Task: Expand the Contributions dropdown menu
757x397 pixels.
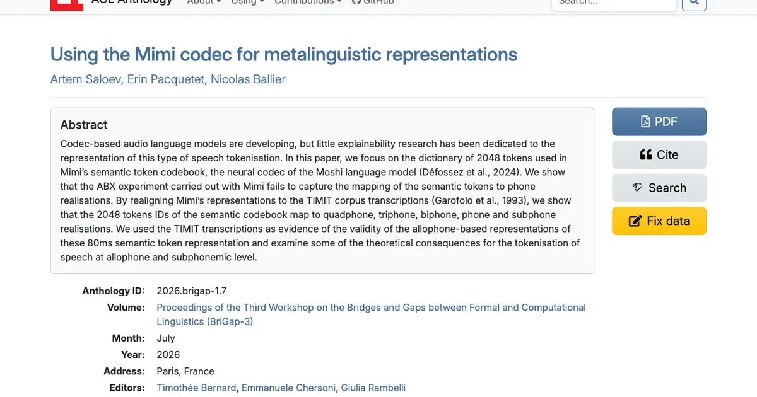Action: pyautogui.click(x=308, y=3)
